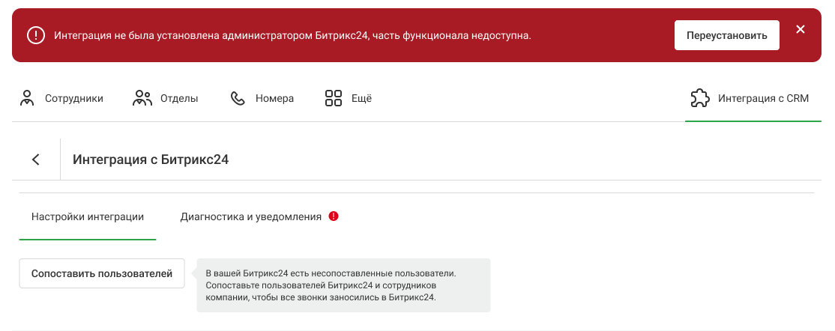This screenshot has width=835, height=331.
Task: Click the warning icon in the red banner
Action: (x=35, y=35)
